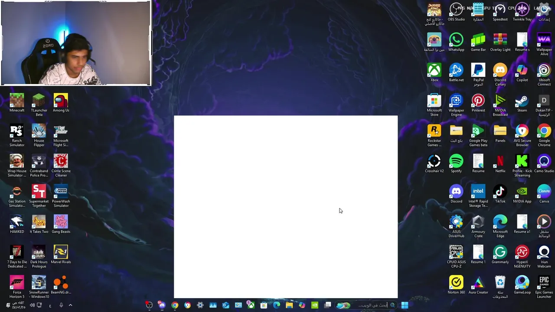
Task: Open Microsoft Edge from the taskbar
Action: 277,305
